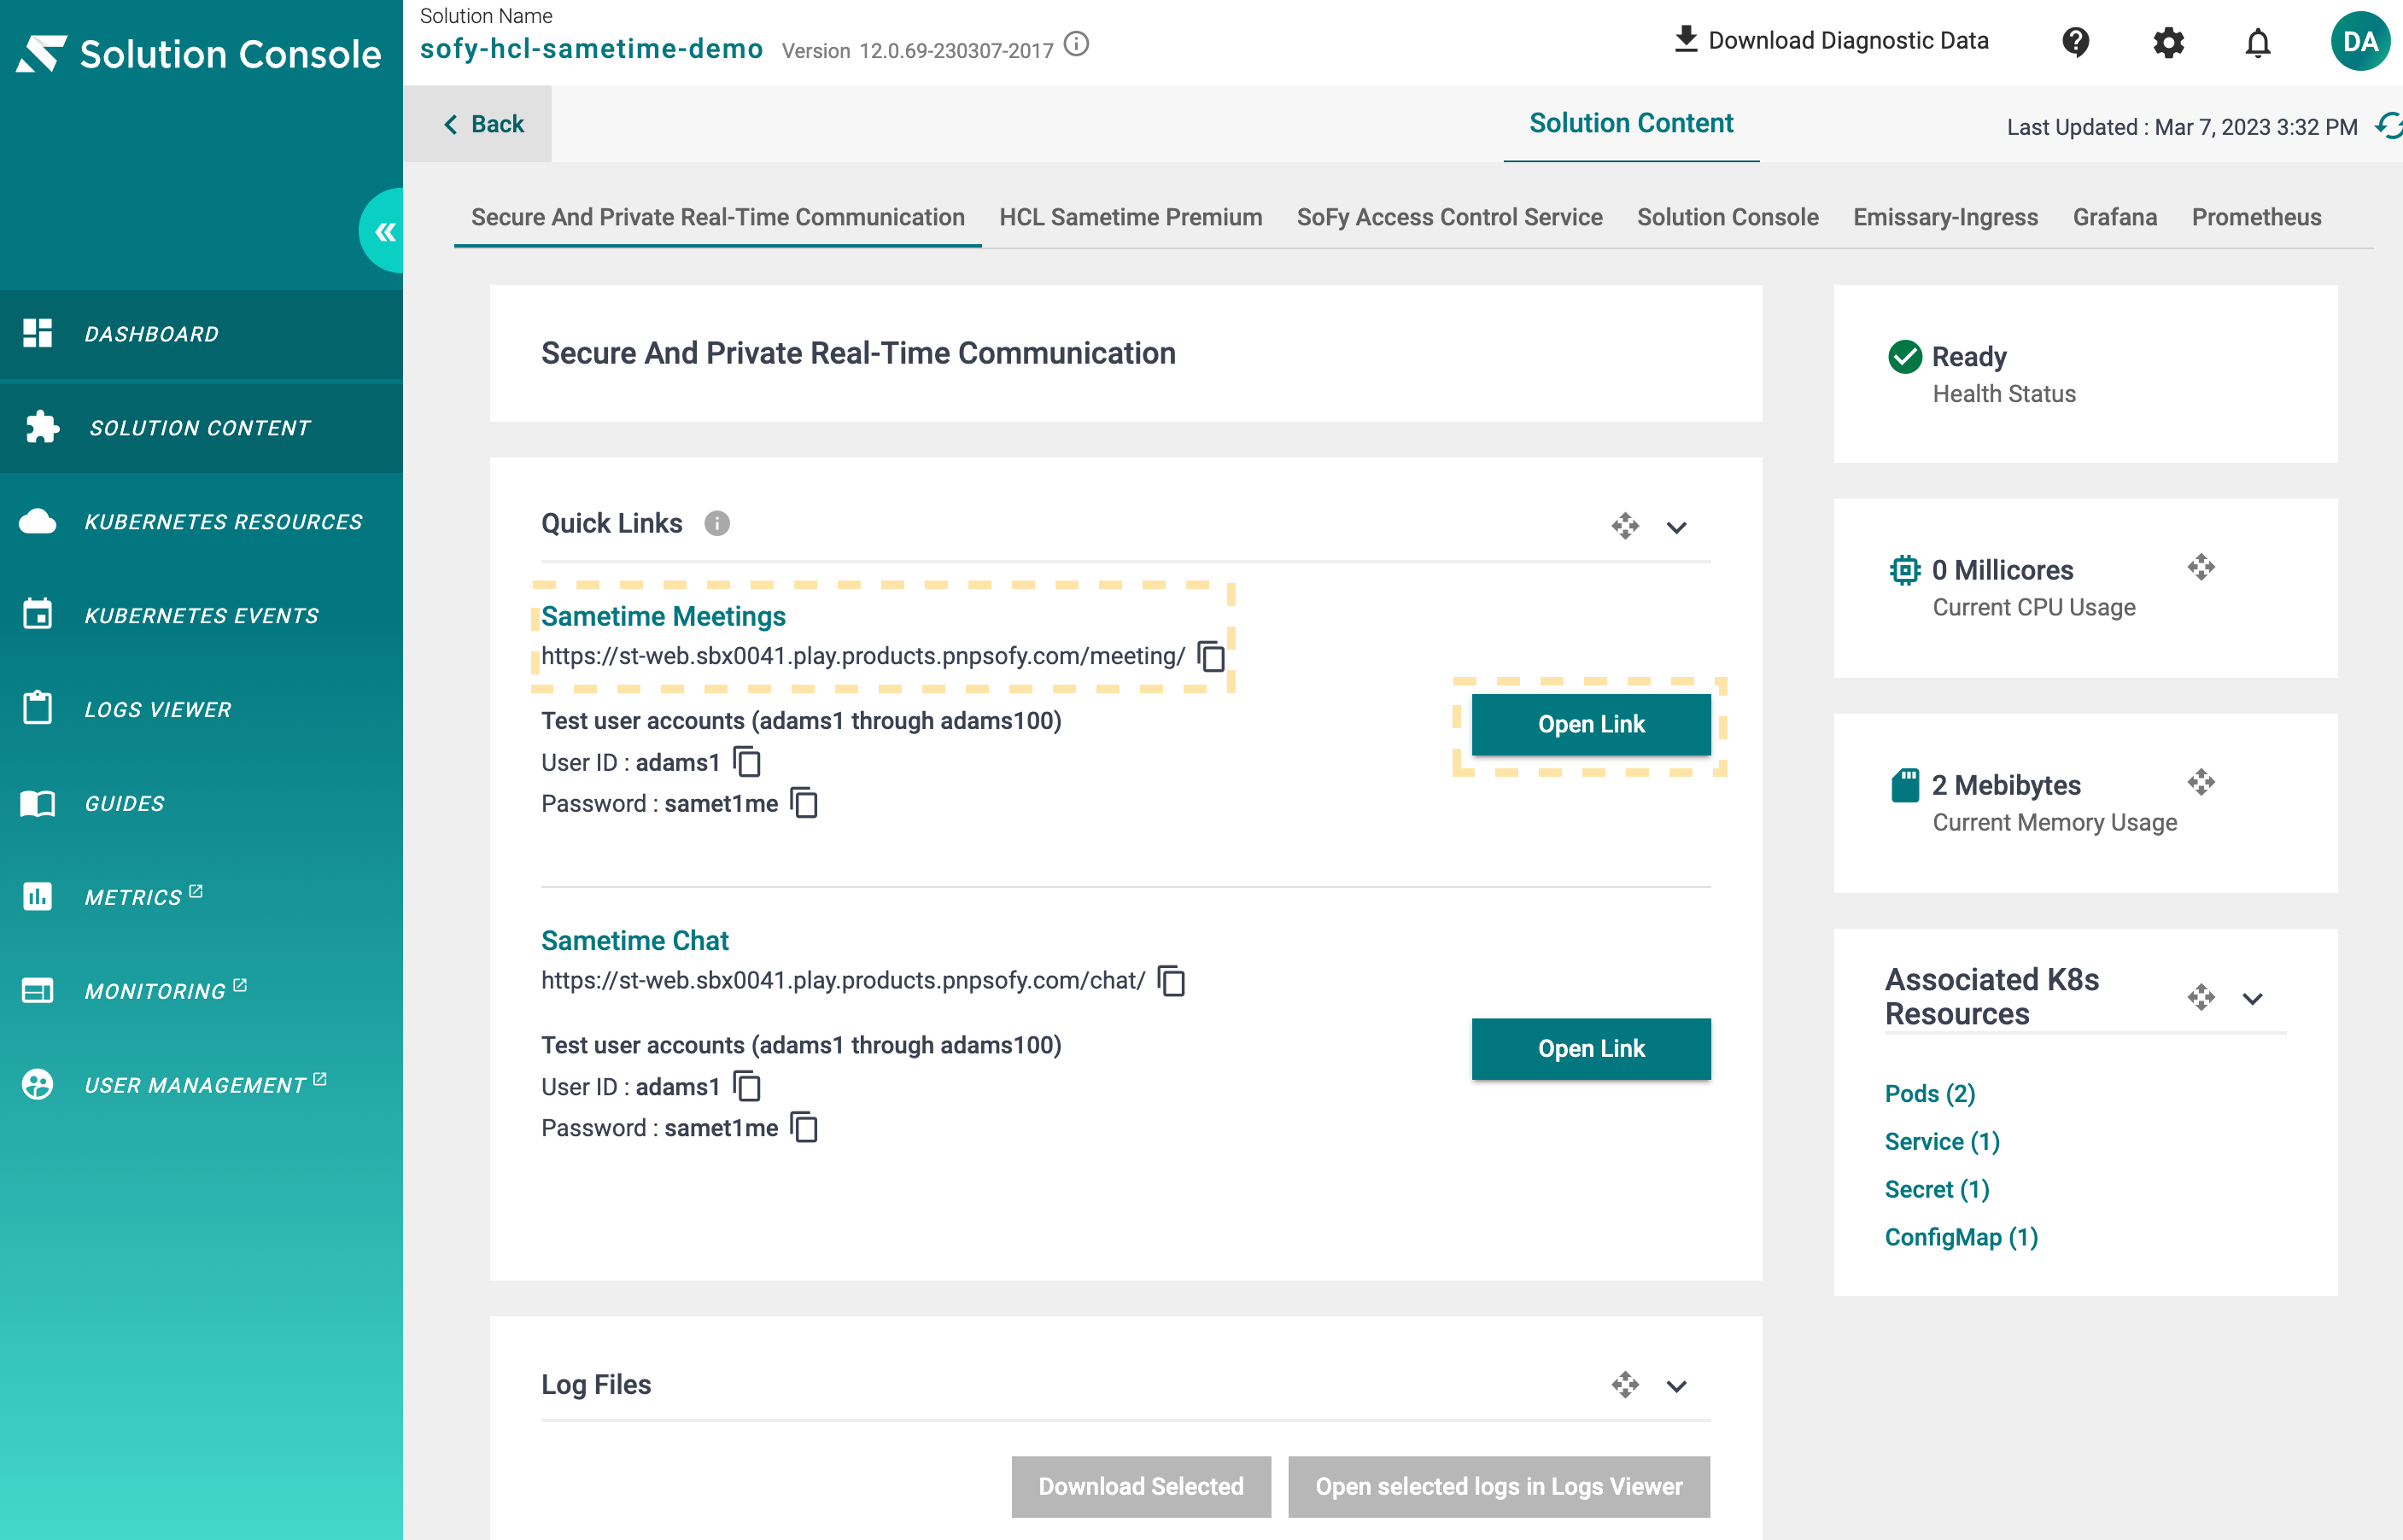Switch to HCL Sametime Premium tab
The height and width of the screenshot is (1540, 2403).
click(x=1131, y=217)
